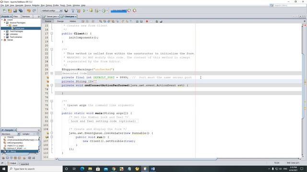307x172 pixels.
Task: Open the Debug menu
Action: click(49, 5)
